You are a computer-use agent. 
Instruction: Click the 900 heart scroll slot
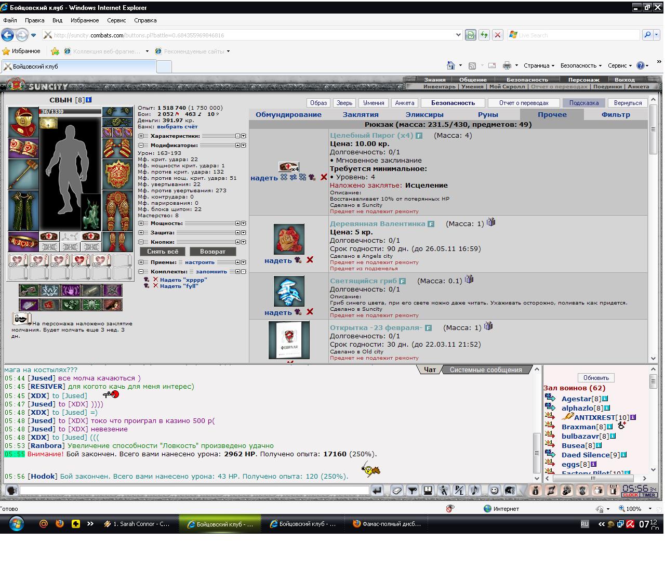click(x=81, y=261)
